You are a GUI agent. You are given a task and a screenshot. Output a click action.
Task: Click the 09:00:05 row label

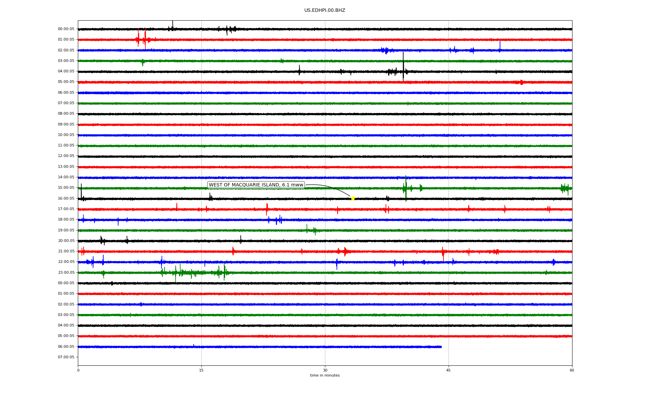pos(66,125)
